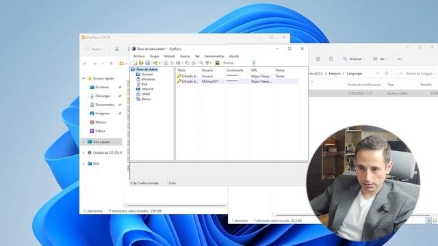The width and height of the screenshot is (438, 246).
Task: Click the Add entry key icon in KeePass
Action: click(155, 63)
